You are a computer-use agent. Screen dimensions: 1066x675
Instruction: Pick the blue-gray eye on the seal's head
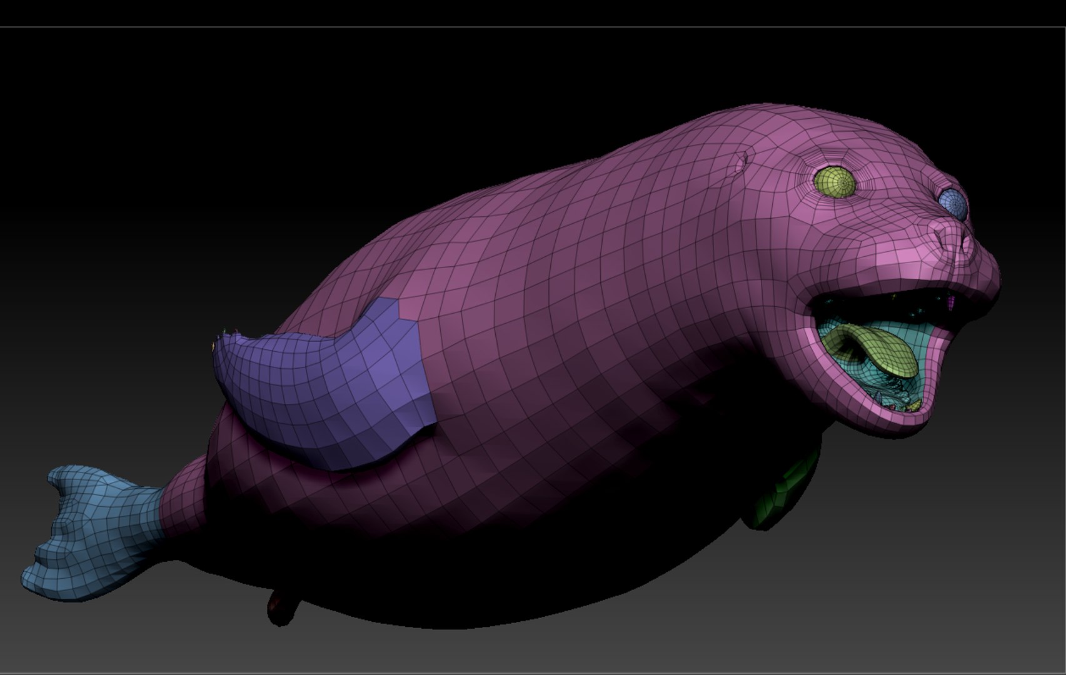click(x=953, y=203)
